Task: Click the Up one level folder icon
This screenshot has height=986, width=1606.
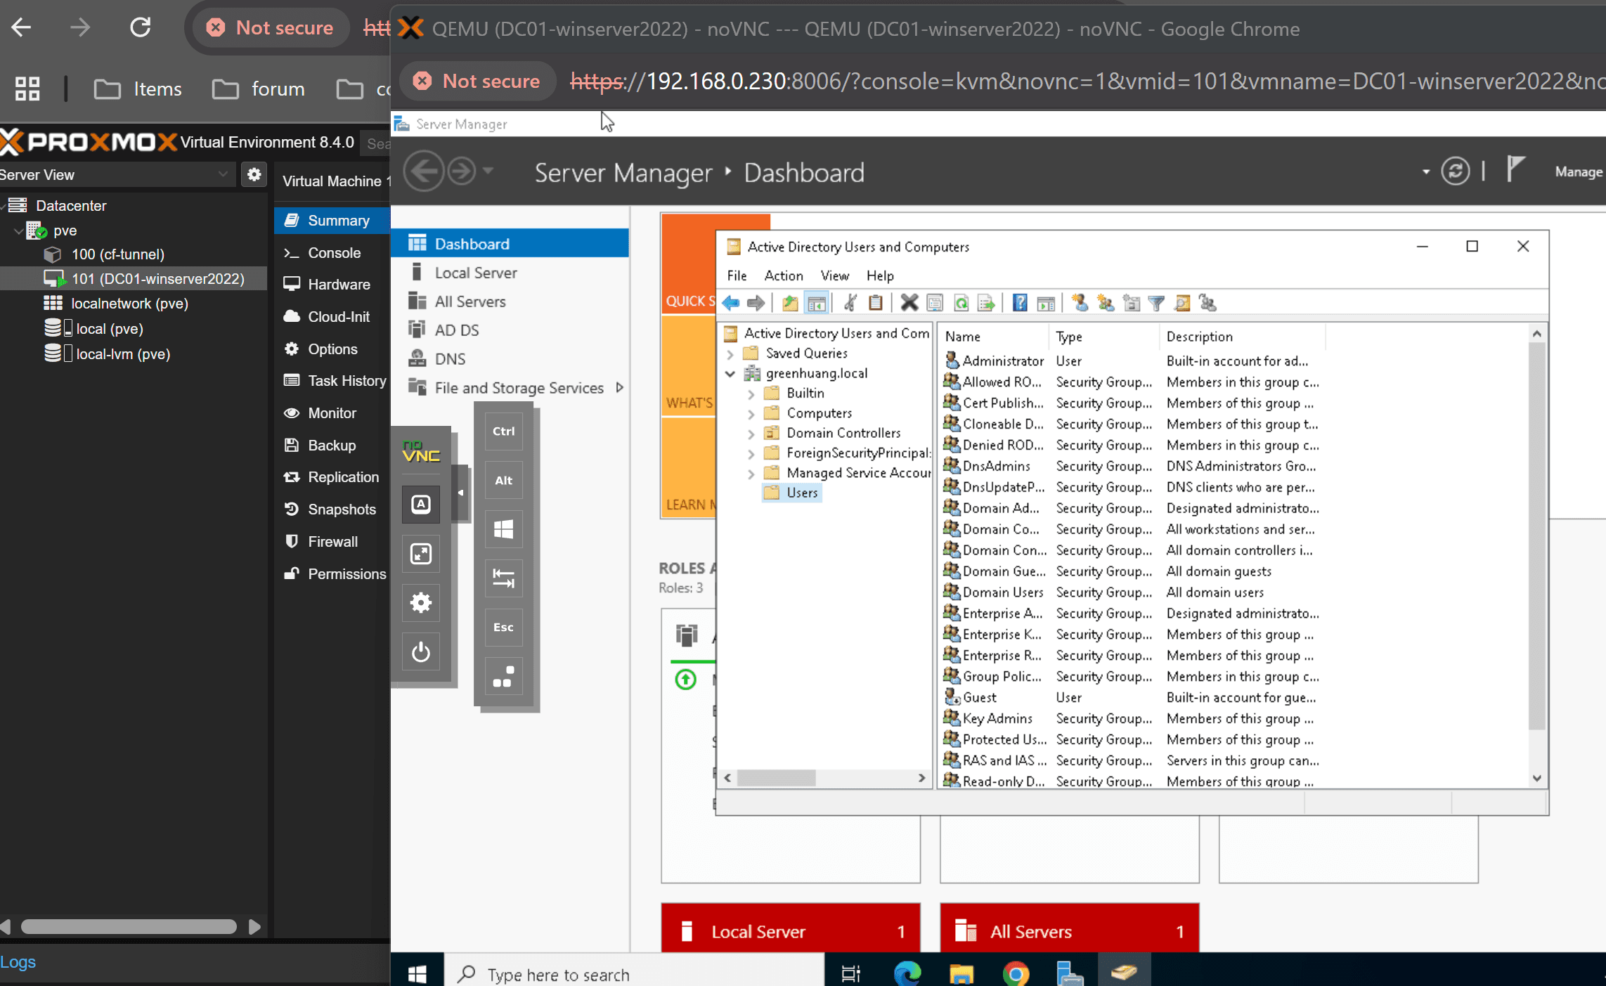Action: 790,303
